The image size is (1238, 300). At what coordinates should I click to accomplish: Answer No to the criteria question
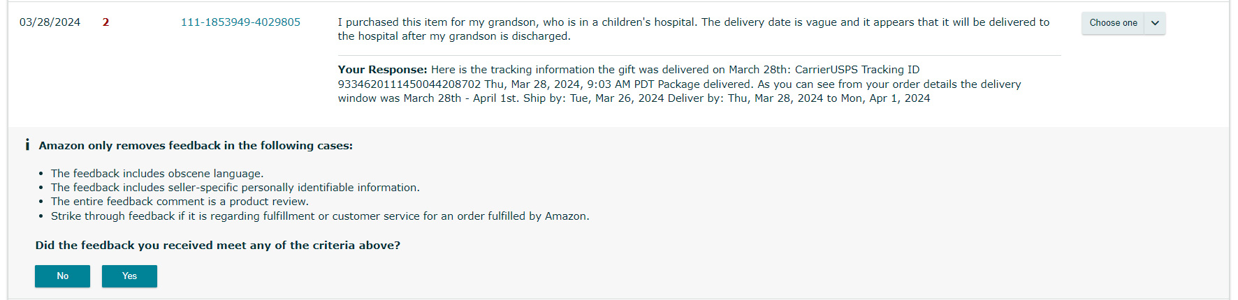pyautogui.click(x=62, y=276)
